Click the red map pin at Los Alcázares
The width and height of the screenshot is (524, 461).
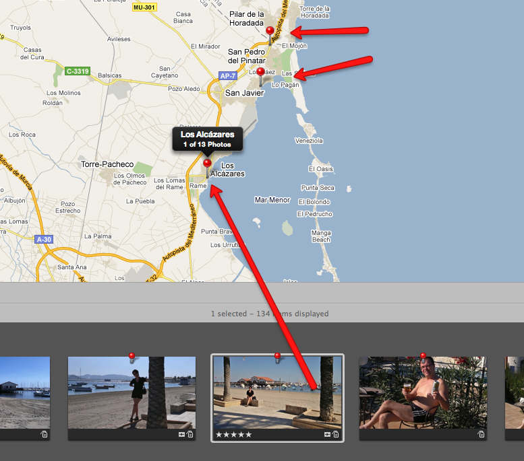pos(207,164)
